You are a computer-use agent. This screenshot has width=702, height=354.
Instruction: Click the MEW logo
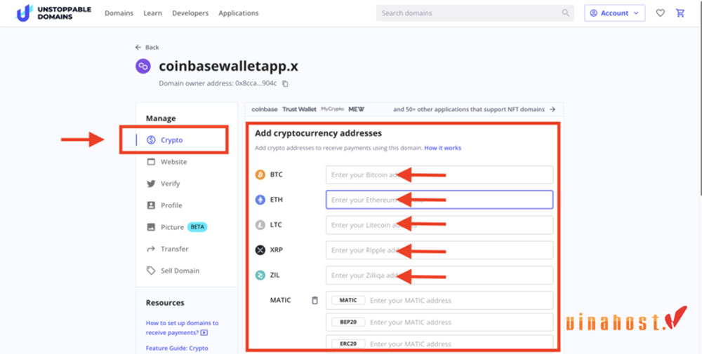pos(357,109)
